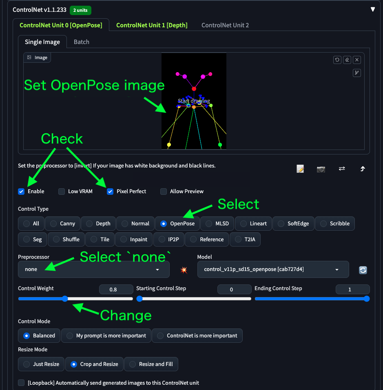Select the T2IA control type
This screenshot has width=383, height=390.
pyautogui.click(x=245, y=240)
